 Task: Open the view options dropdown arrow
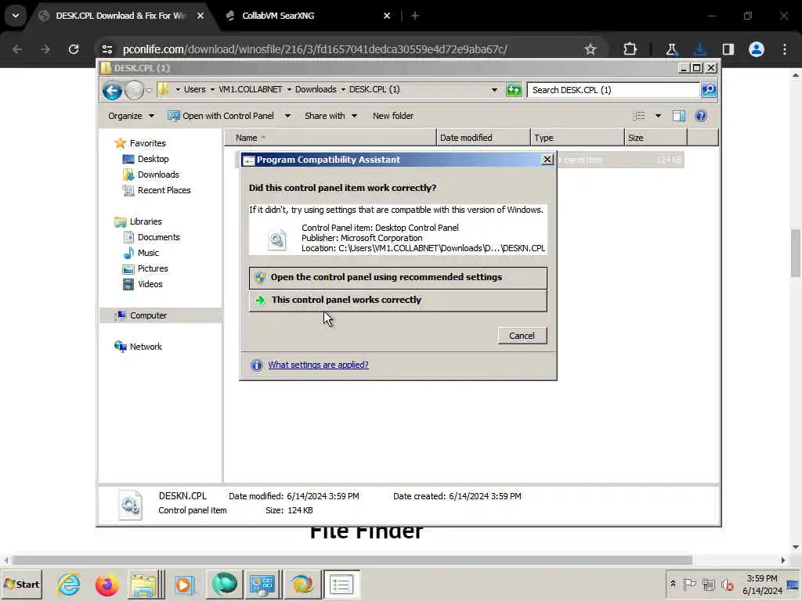(658, 116)
